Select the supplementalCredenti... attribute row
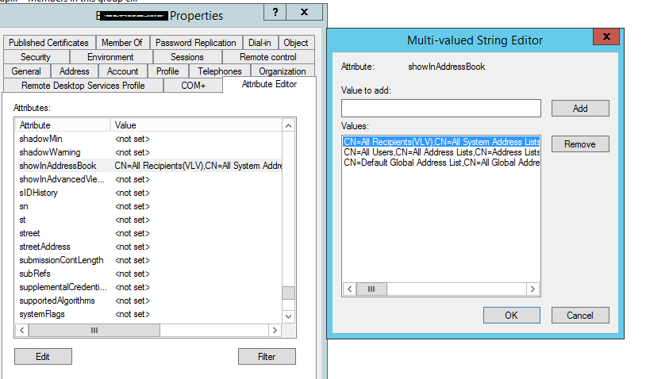 [148, 287]
